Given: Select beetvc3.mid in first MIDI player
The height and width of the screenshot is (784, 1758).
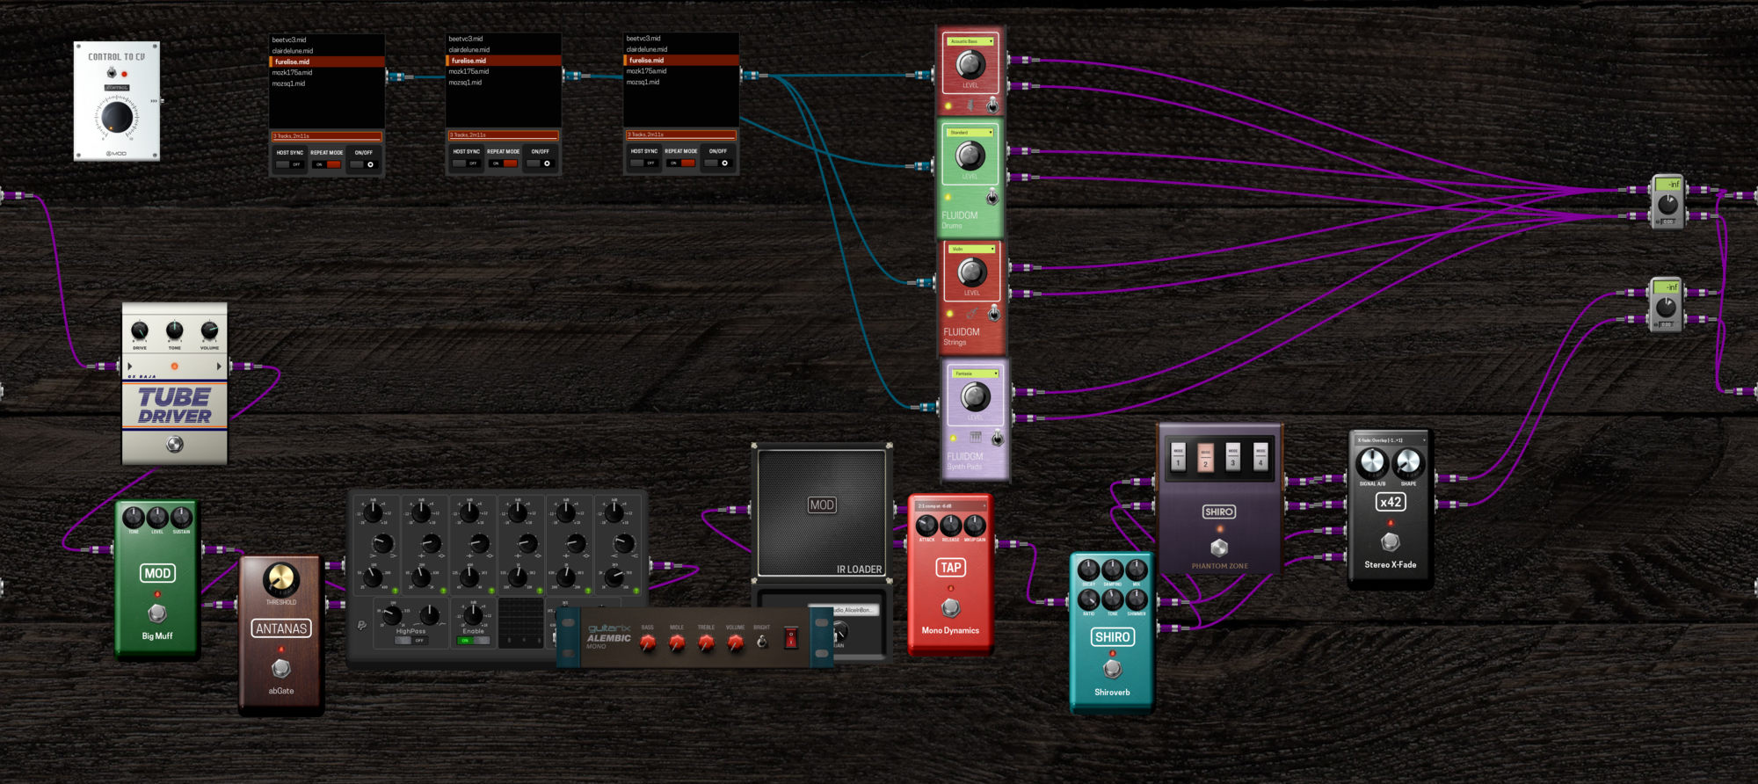Looking at the screenshot, I should click(x=327, y=40).
